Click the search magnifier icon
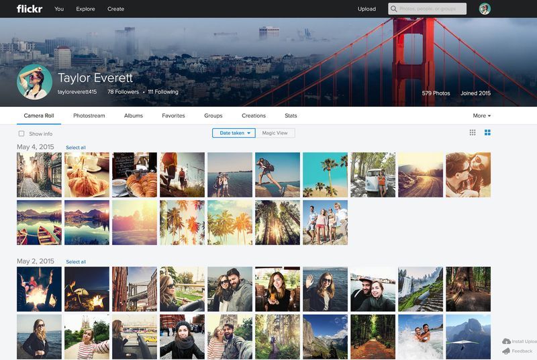This screenshot has height=360, width=537. tap(394, 9)
